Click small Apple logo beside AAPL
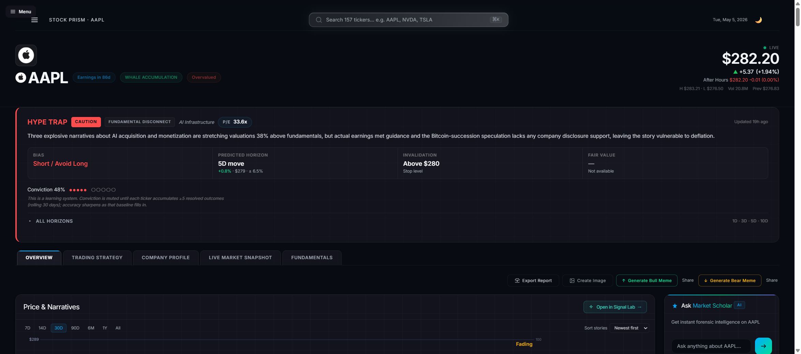The image size is (801, 354). coord(21,78)
